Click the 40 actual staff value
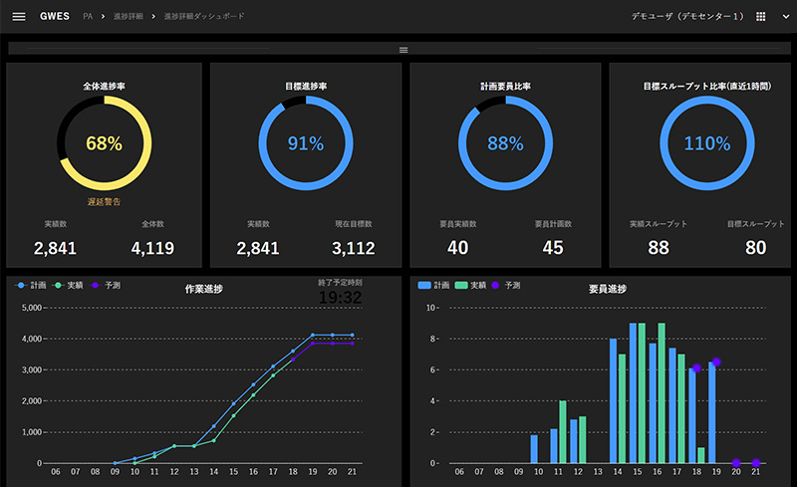Screen dimensions: 797x487 (457, 248)
